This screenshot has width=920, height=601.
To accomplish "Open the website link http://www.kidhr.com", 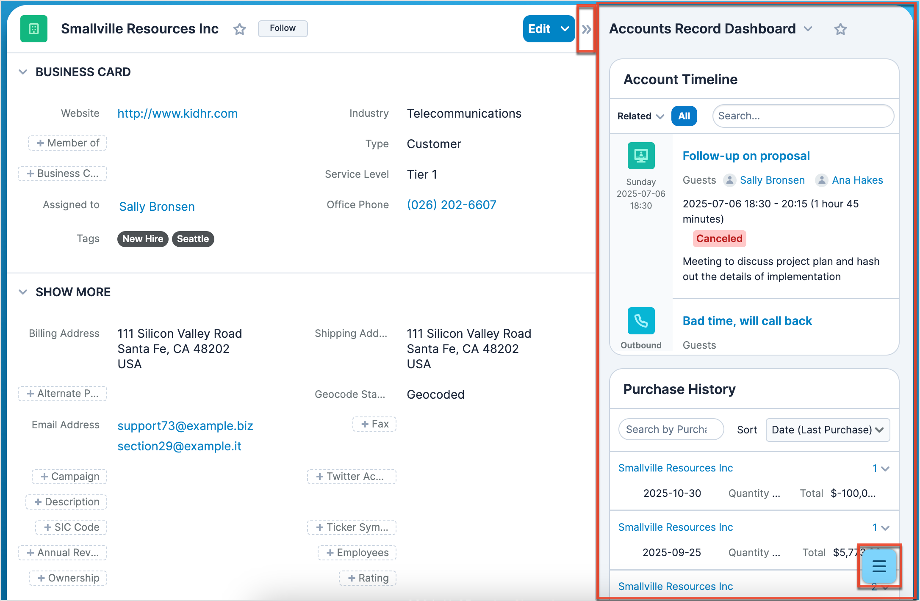I will [177, 113].
